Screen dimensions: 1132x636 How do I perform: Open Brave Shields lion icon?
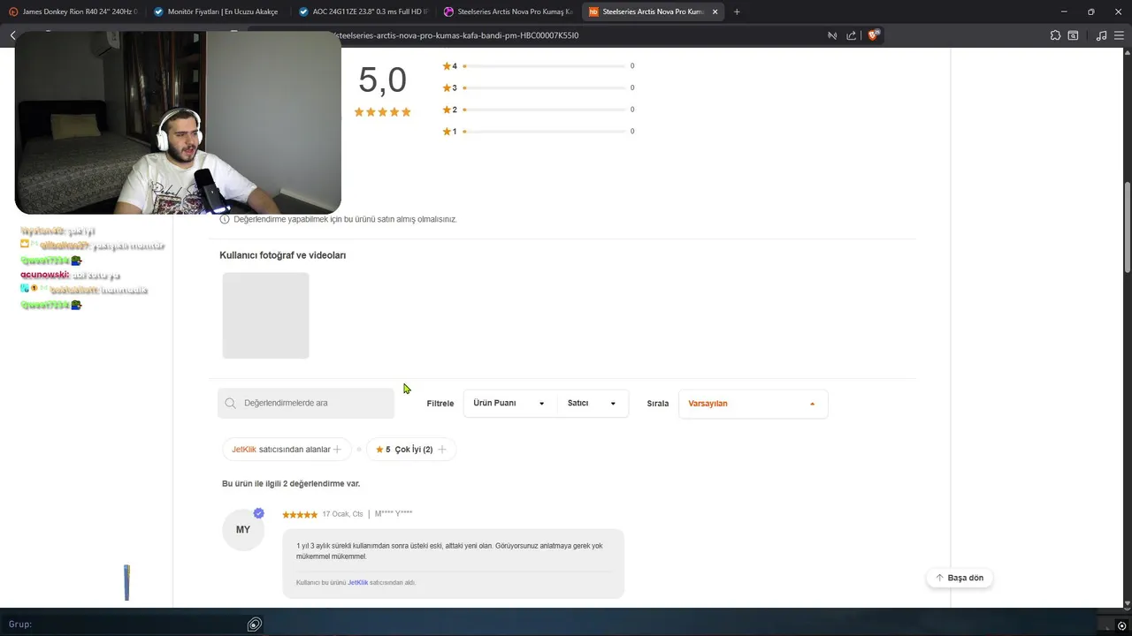(873, 35)
